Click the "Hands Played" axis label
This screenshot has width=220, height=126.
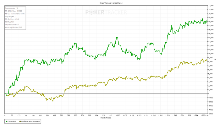106,118
